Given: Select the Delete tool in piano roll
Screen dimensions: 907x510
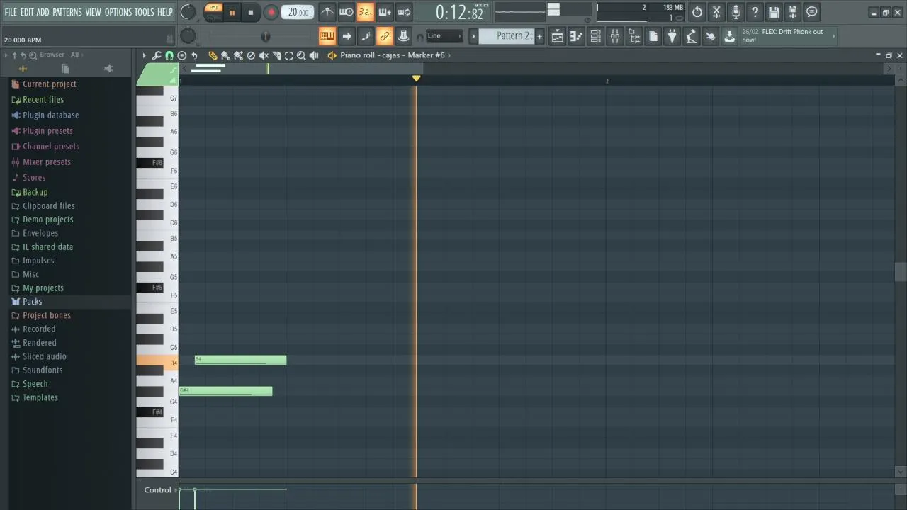Looking at the screenshot, I should 251,55.
